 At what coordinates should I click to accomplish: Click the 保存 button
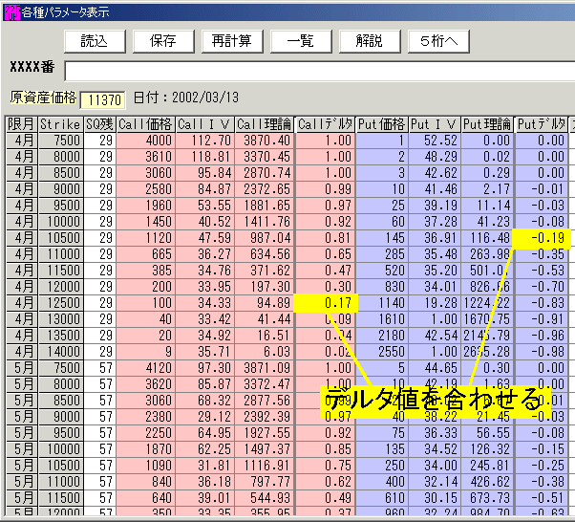[x=163, y=41]
